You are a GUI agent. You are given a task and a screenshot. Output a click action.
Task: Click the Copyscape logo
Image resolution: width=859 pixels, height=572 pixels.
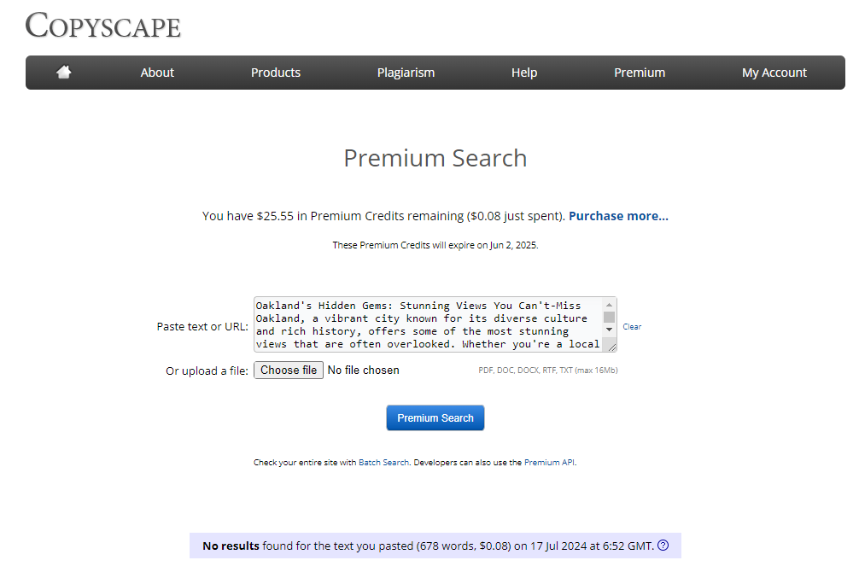click(103, 26)
